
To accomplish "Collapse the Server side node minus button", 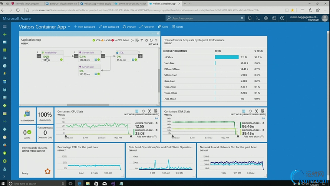I will (x=76, y=56).
